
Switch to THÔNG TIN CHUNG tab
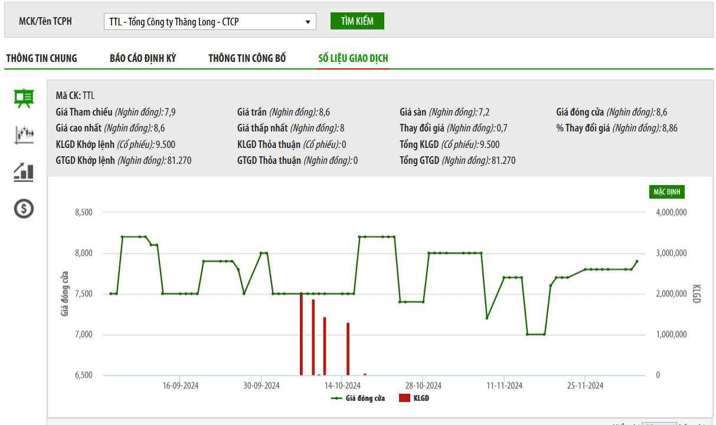click(x=41, y=58)
